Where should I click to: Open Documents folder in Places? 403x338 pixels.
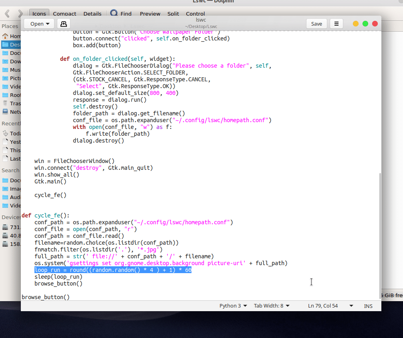[11, 53]
